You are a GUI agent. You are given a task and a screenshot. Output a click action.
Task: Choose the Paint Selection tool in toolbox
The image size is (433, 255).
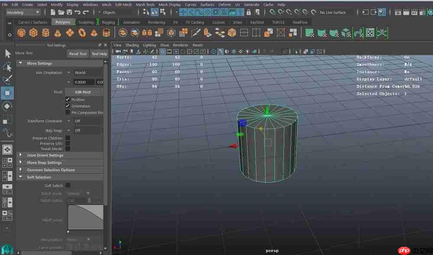click(x=7, y=79)
